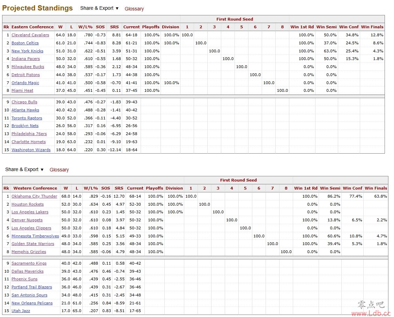The image size is (394, 317).
Task: Open the Glossary link above the Western Conference table
Action: click(59, 170)
